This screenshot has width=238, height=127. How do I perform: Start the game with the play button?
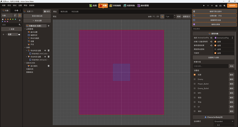click(204, 5)
